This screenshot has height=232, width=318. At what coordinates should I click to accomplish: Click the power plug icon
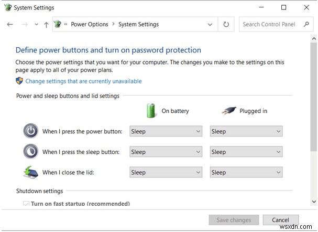point(229,111)
